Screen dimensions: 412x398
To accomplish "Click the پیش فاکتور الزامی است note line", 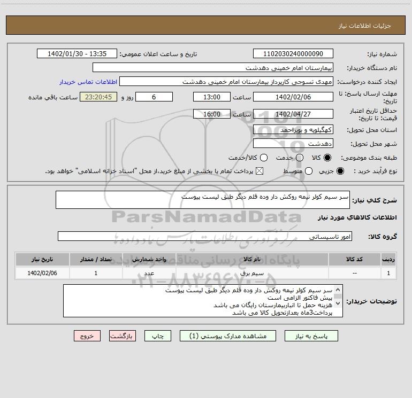I will point(300,298).
